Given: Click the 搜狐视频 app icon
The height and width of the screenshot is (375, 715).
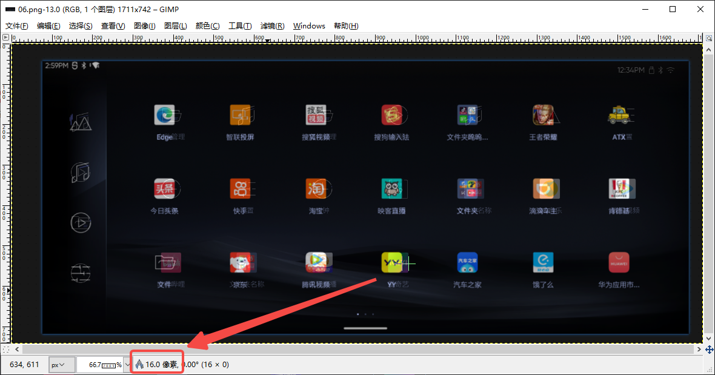Looking at the screenshot, I should [316, 115].
